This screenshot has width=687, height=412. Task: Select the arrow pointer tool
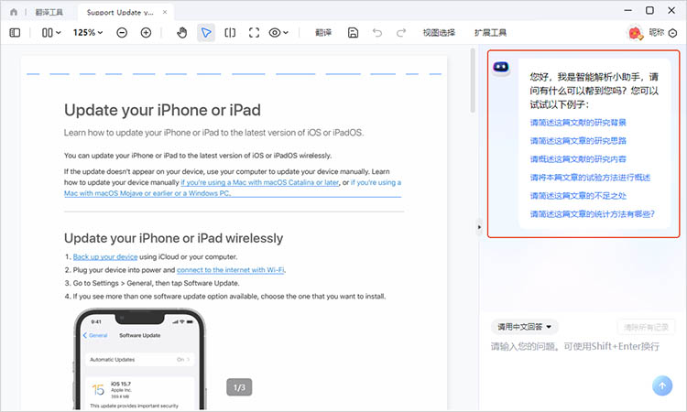206,32
